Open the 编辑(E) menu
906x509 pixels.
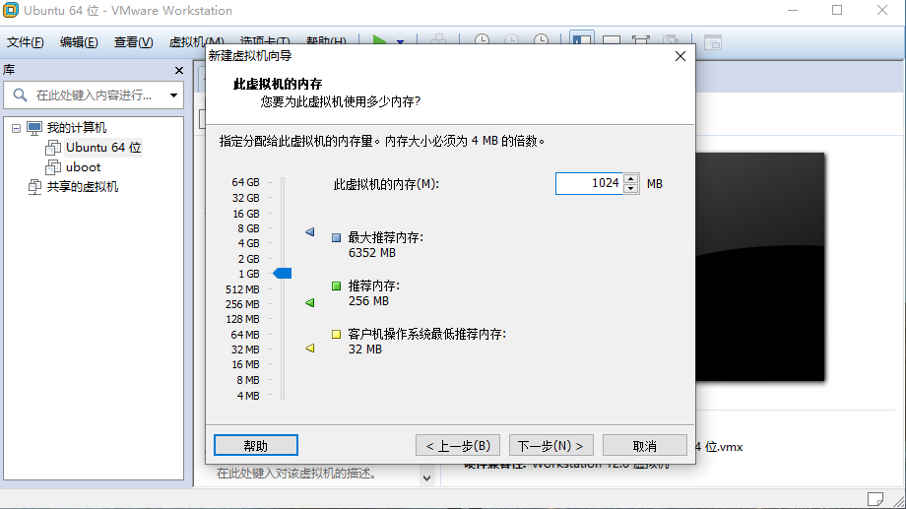click(79, 41)
